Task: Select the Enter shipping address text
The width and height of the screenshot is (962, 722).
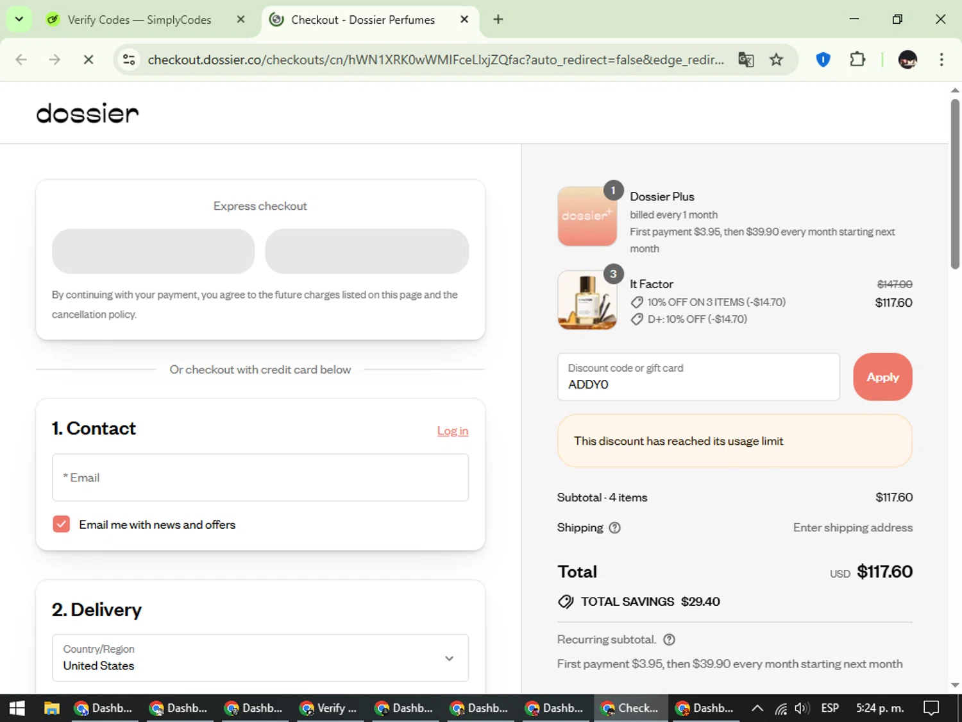Action: coord(852,528)
